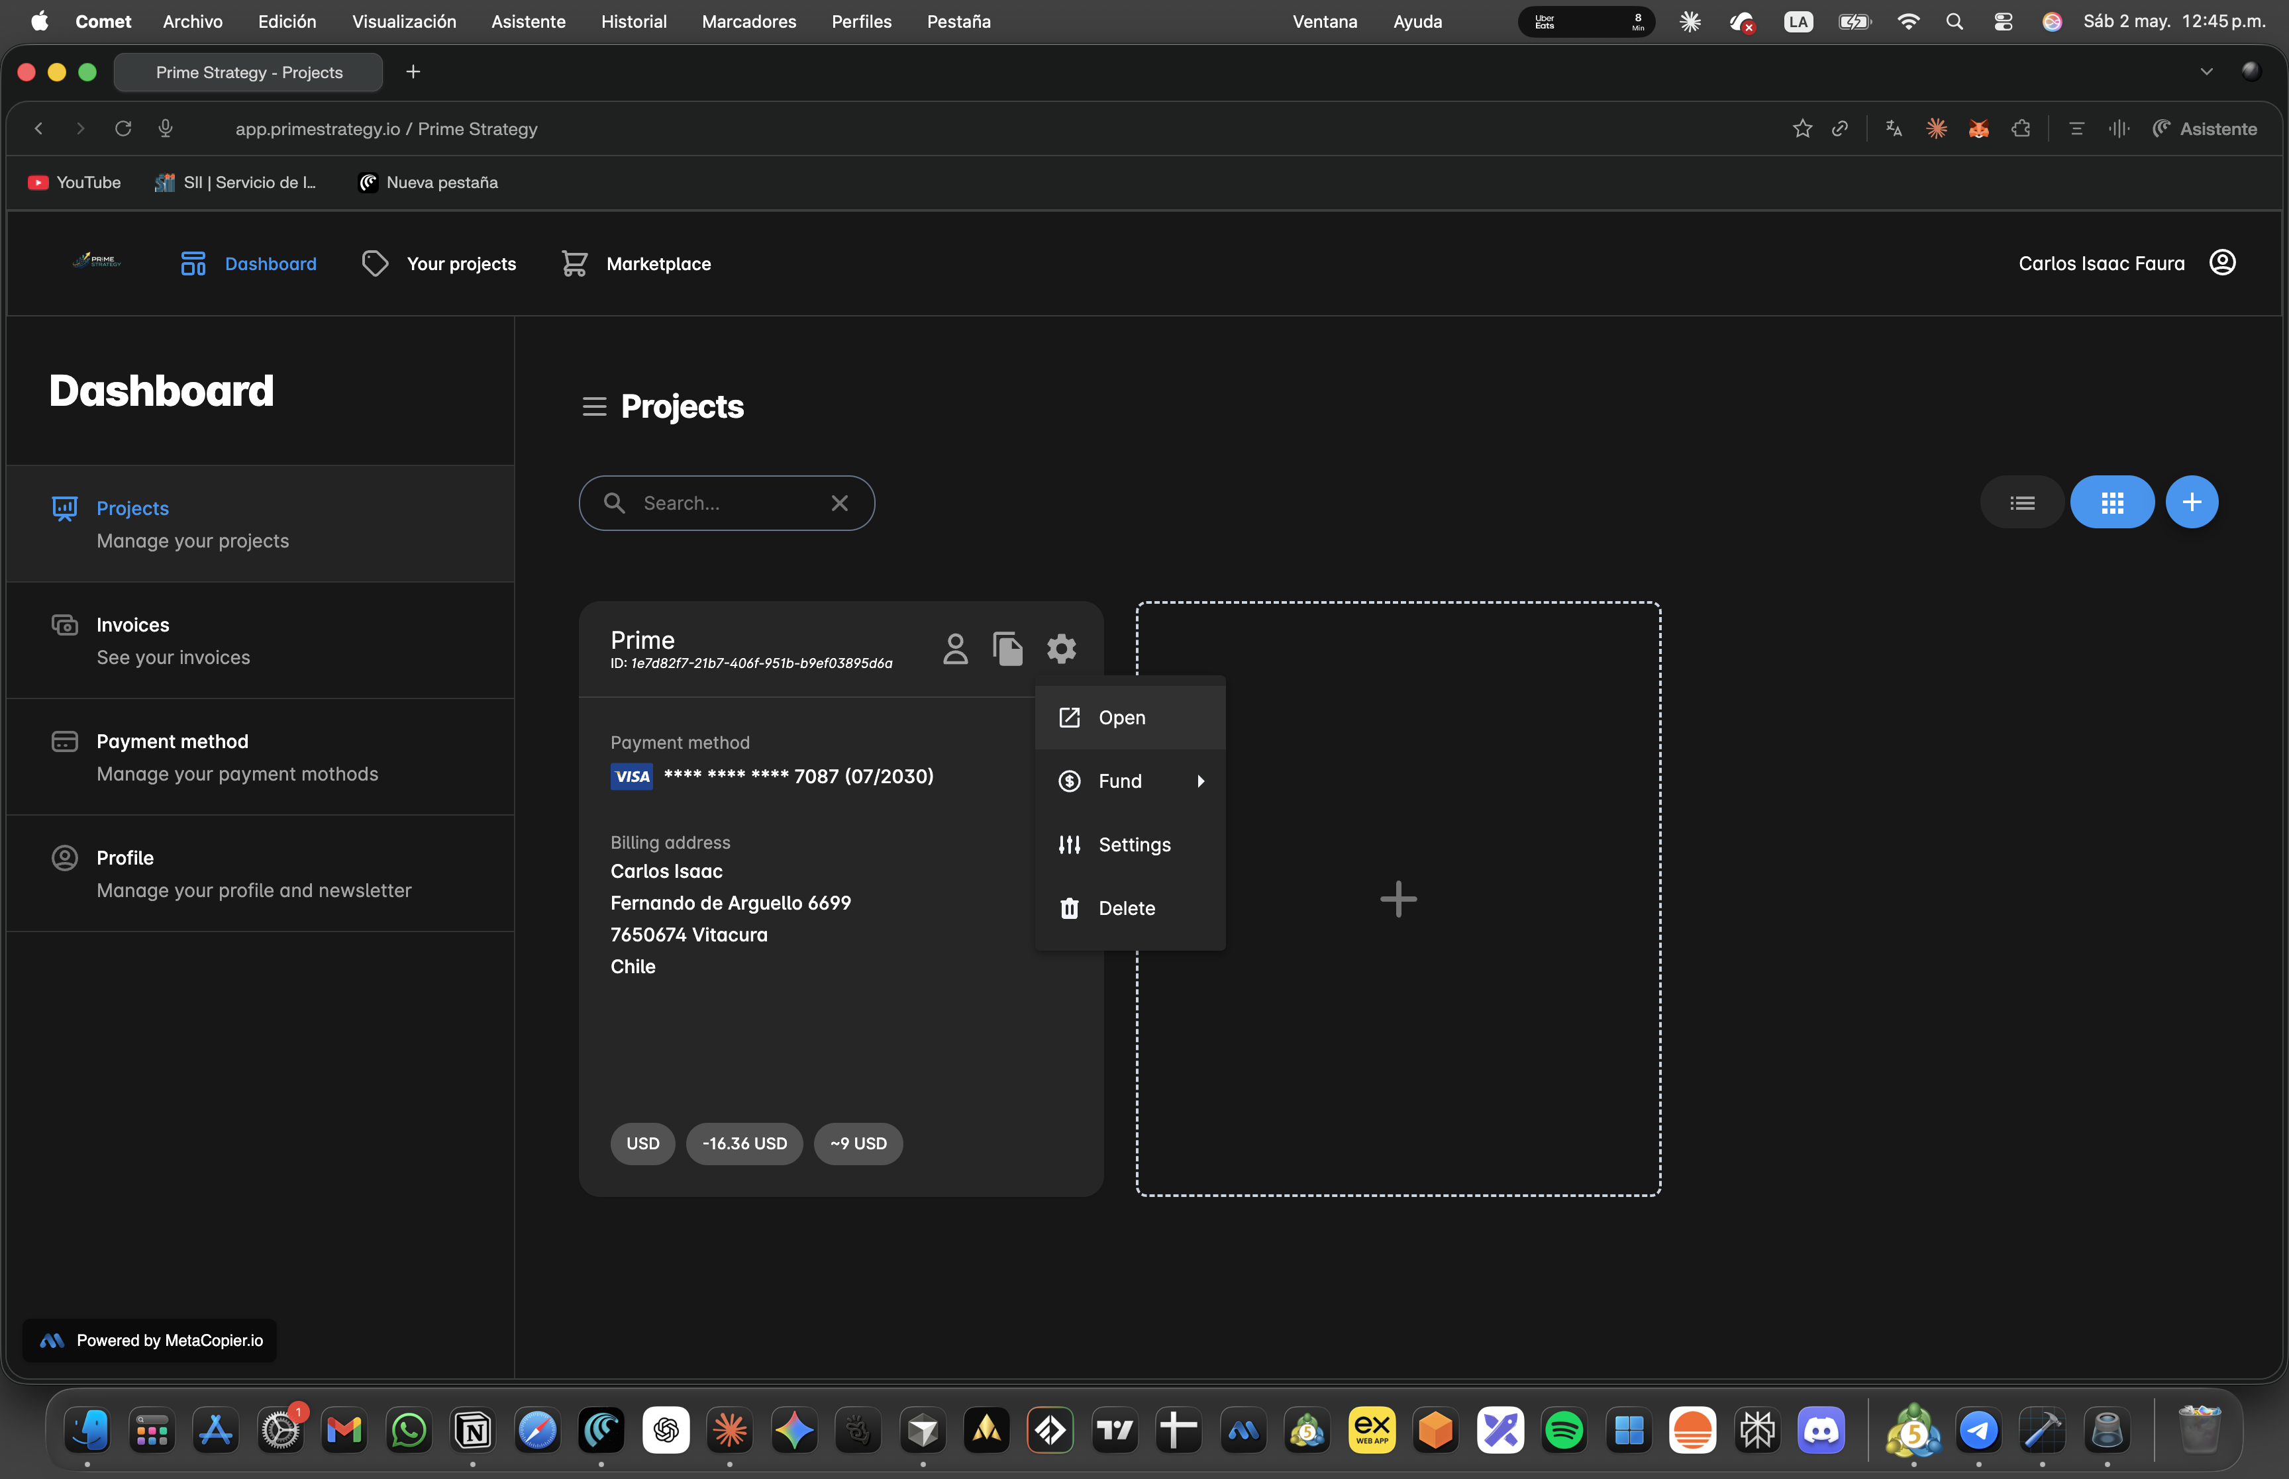Screen dimensions: 2289x1479
Task: Open Control Center in the menu bar
Action: click(2003, 21)
